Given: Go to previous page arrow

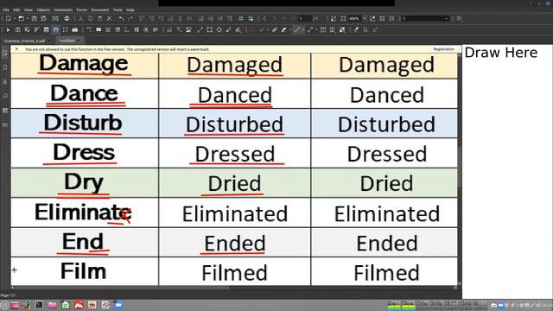Looking at the screenshot, I should click(264, 18).
